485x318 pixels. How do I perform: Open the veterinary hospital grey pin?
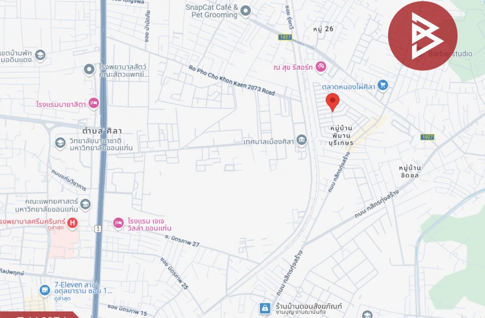(89, 69)
